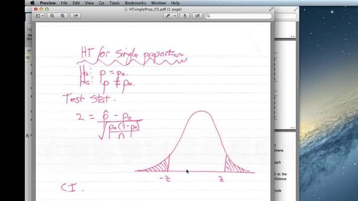Open the Edit menu
The image size is (358, 201).
[76, 3]
